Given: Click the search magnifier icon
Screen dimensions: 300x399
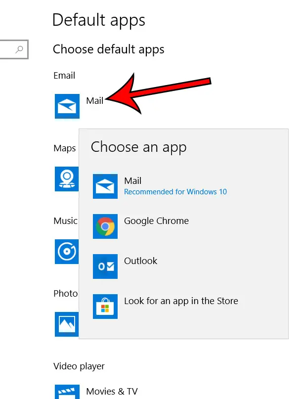Looking at the screenshot, I should (x=19, y=49).
